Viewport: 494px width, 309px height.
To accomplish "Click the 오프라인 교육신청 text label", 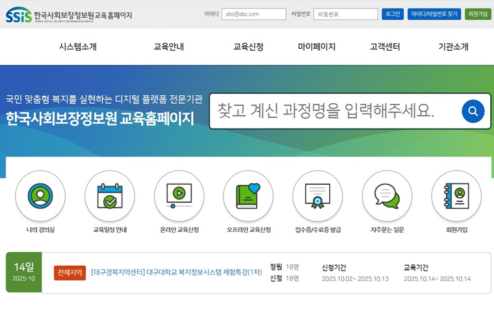I will (249, 229).
